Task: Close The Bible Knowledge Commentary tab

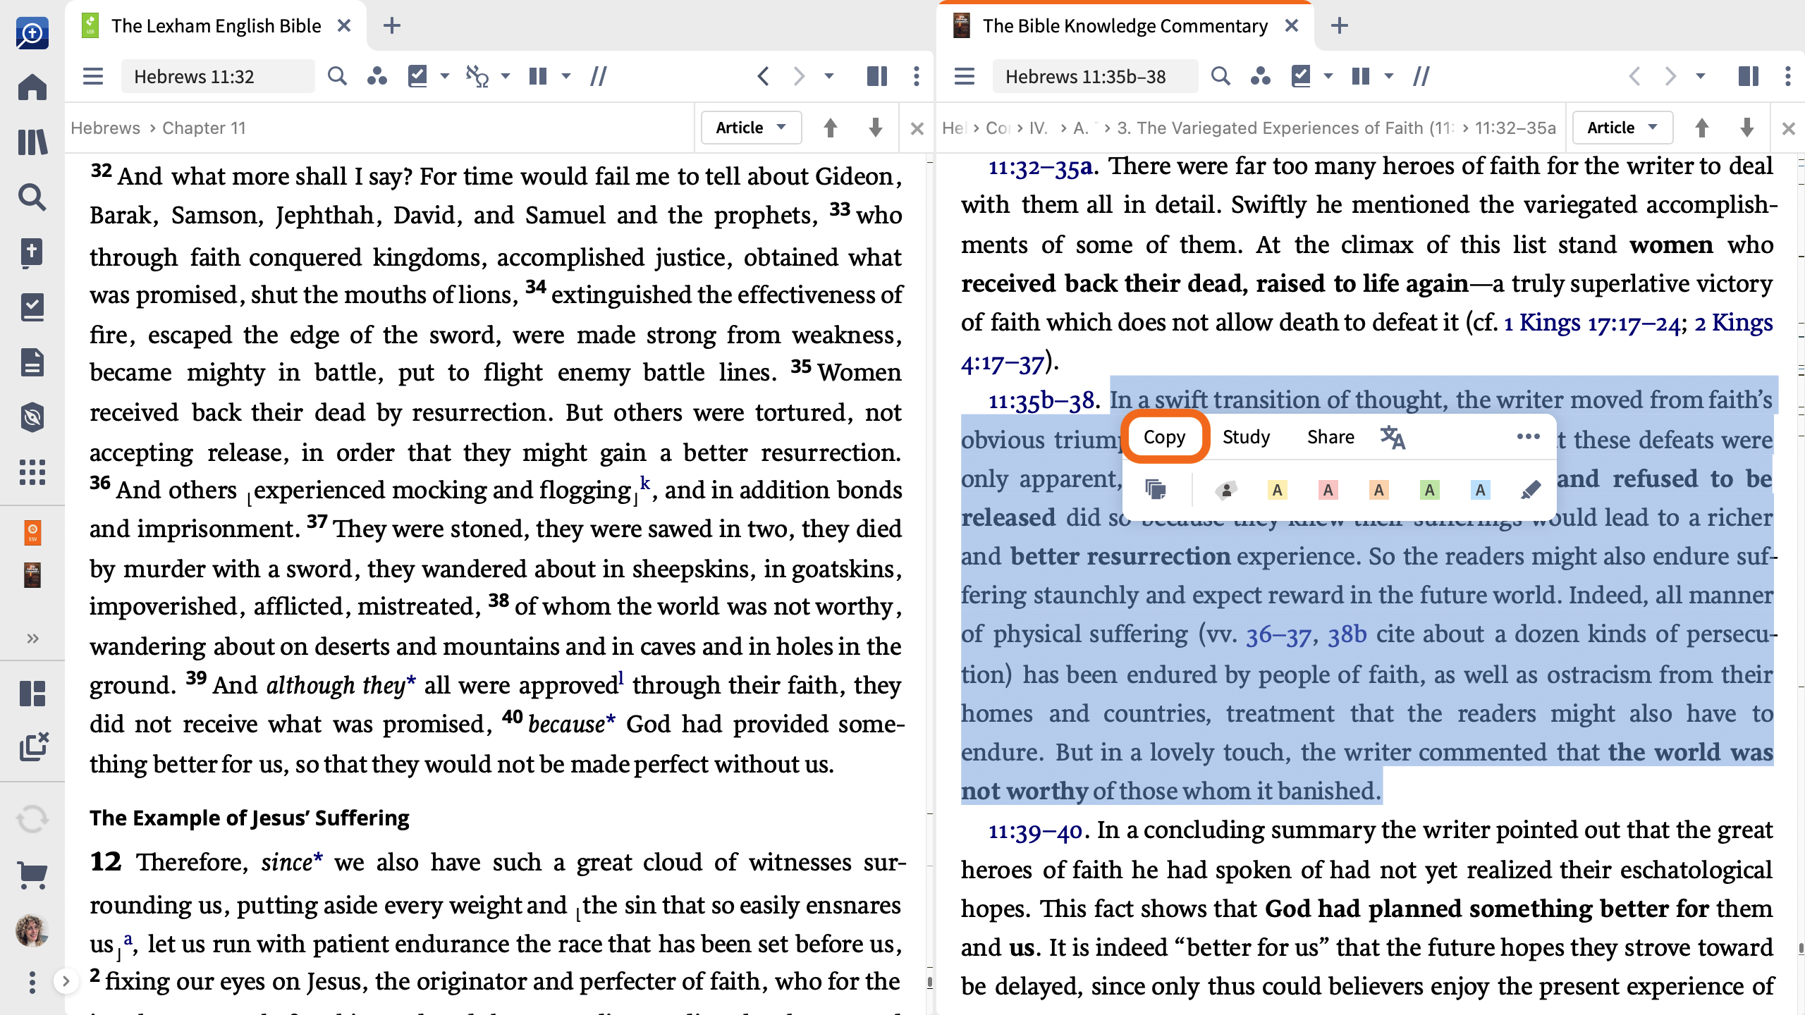Action: (x=1292, y=26)
